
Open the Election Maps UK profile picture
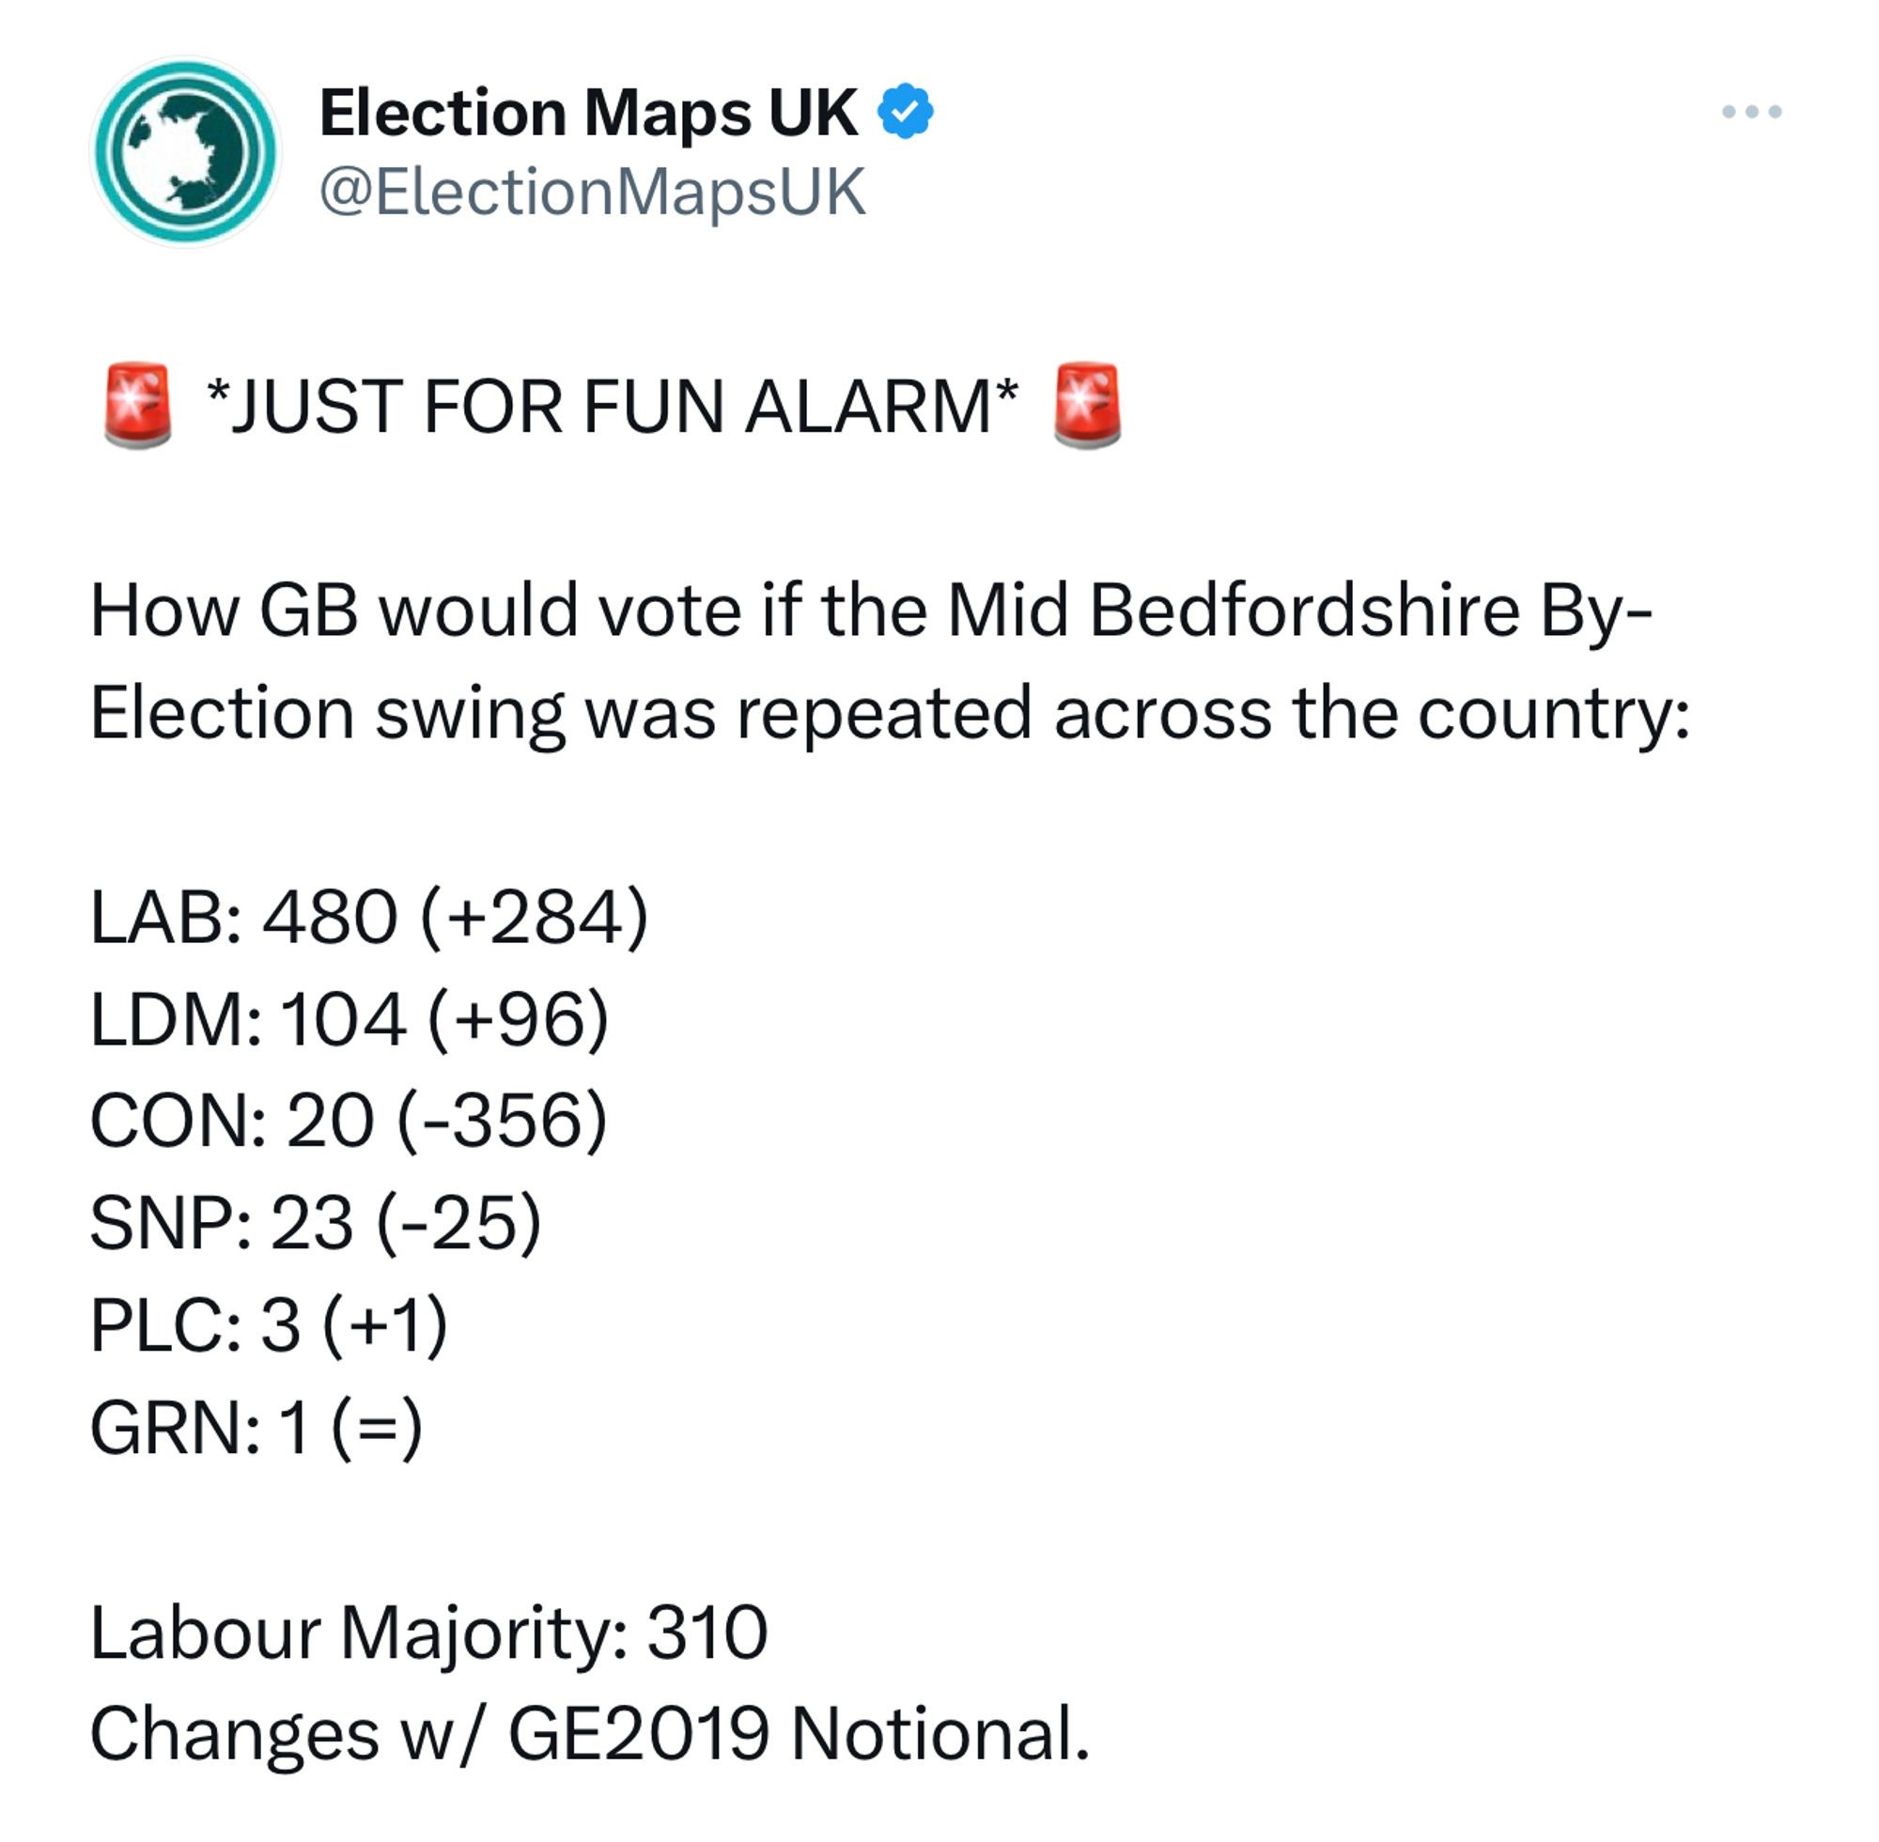(186, 152)
